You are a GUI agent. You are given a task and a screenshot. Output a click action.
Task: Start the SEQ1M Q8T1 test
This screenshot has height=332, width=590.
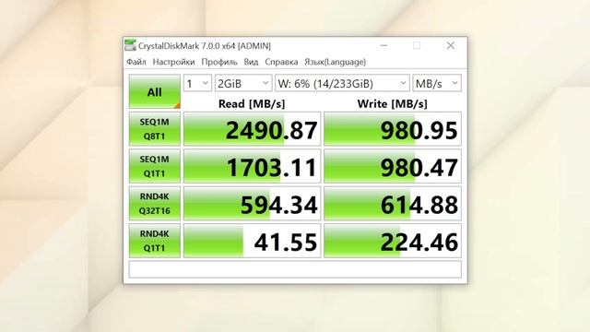click(155, 129)
